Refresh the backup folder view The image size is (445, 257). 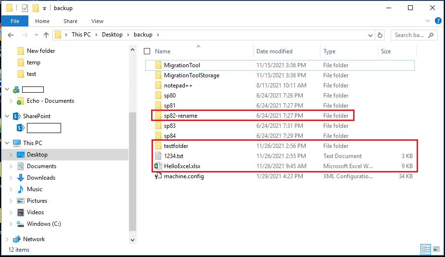(380, 35)
